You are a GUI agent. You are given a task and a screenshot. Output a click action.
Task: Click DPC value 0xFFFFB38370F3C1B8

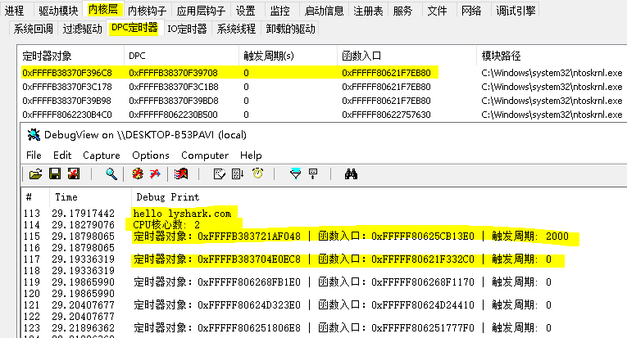(173, 87)
